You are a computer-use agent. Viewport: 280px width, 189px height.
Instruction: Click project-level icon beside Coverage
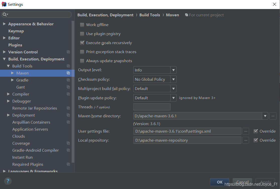pos(68,143)
